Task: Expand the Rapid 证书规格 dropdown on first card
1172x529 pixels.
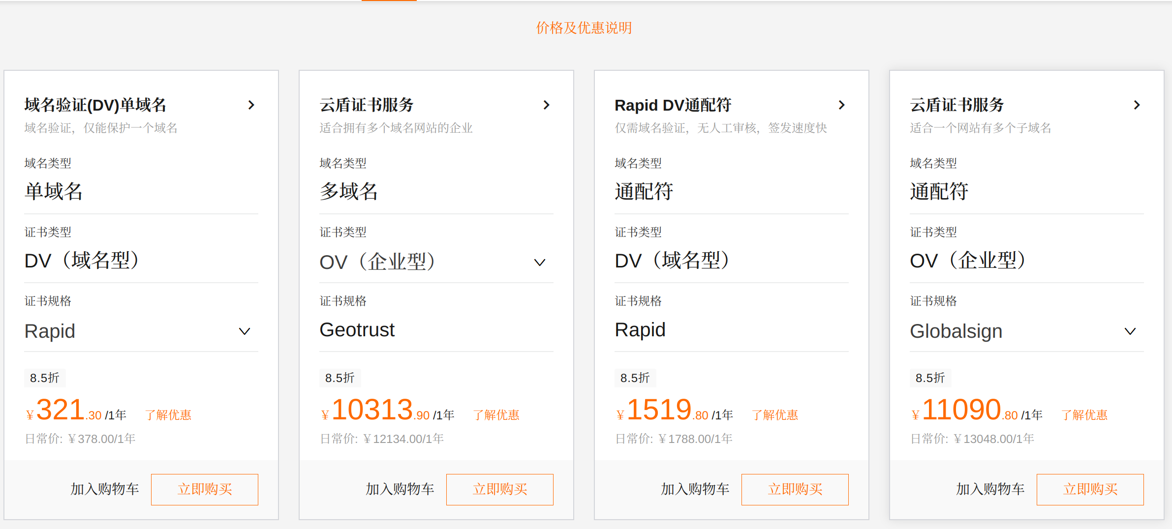Action: [245, 331]
